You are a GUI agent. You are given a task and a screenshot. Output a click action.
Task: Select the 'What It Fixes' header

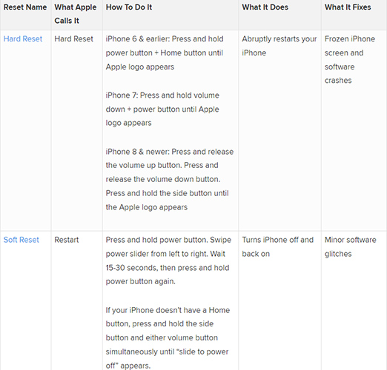click(348, 7)
